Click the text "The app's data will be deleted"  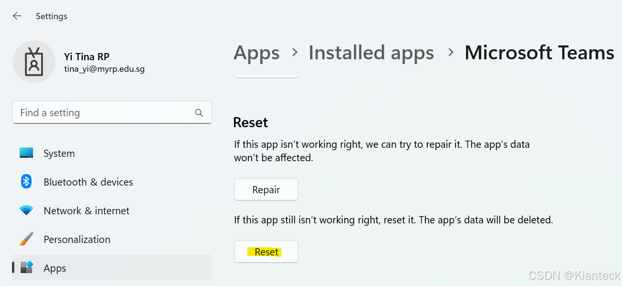[486, 220]
